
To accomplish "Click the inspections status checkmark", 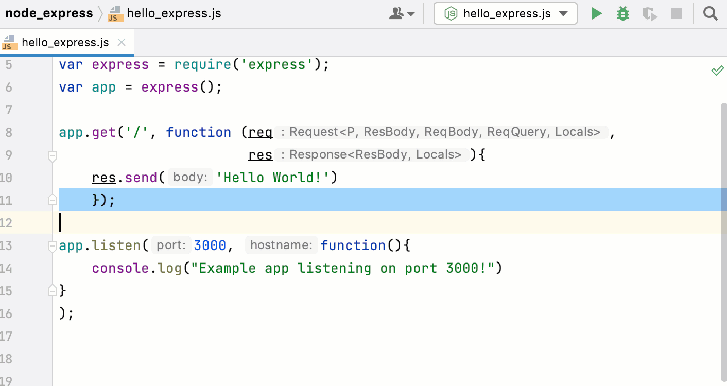I will click(718, 71).
